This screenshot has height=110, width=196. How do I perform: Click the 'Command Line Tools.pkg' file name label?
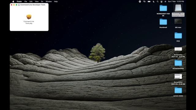click(29, 22)
